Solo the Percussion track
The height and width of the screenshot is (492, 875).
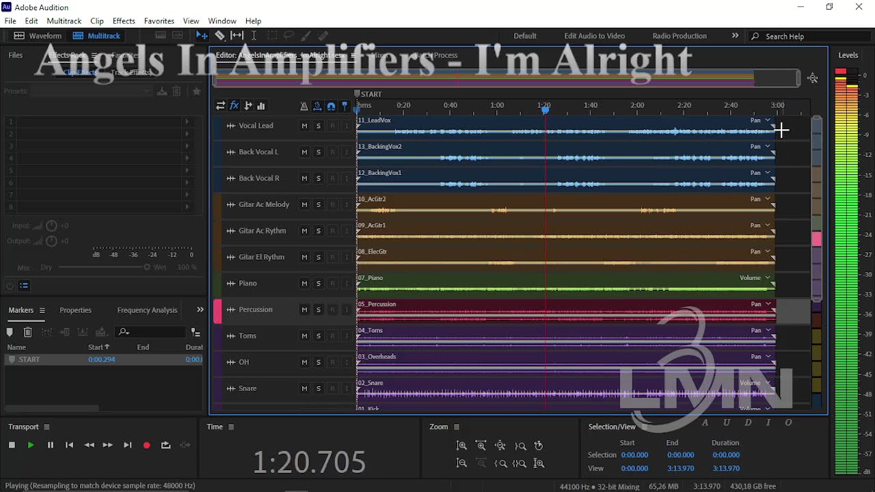[319, 310]
